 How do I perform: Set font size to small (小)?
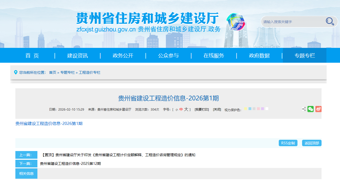pyautogui.click(x=177, y=110)
